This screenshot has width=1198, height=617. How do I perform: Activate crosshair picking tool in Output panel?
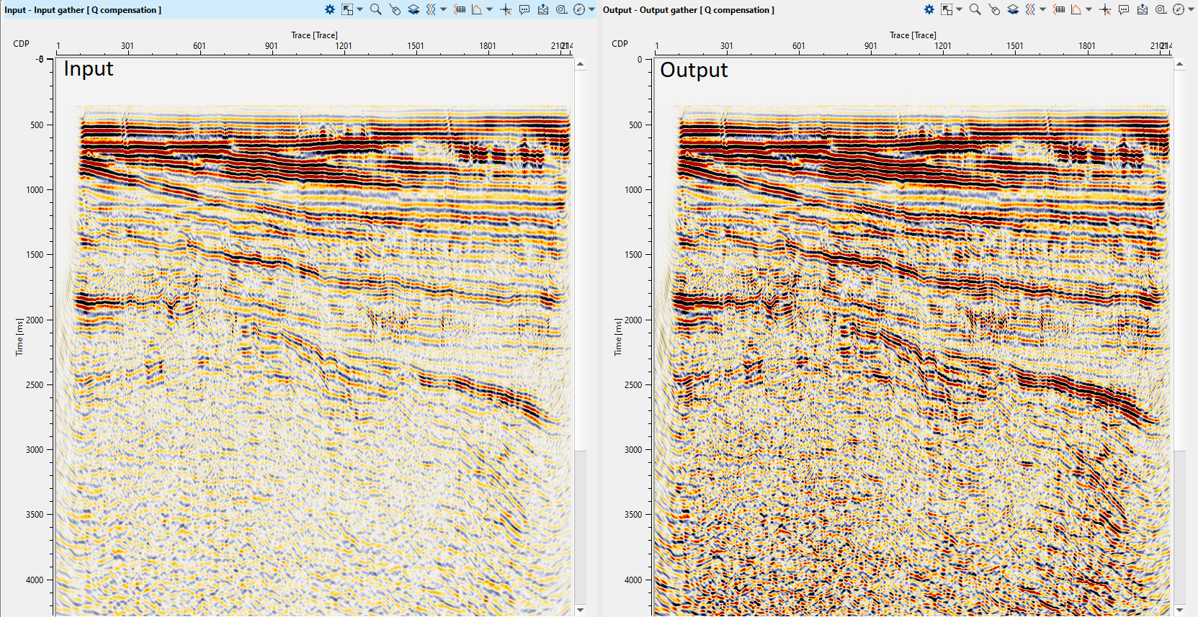(x=1105, y=9)
